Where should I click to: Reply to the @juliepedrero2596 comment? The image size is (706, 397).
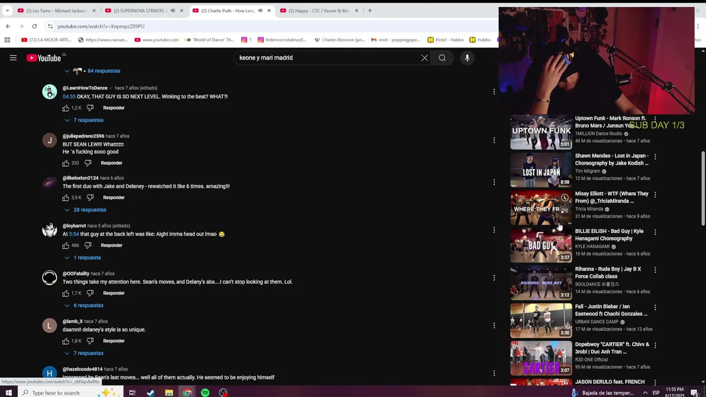111,163
